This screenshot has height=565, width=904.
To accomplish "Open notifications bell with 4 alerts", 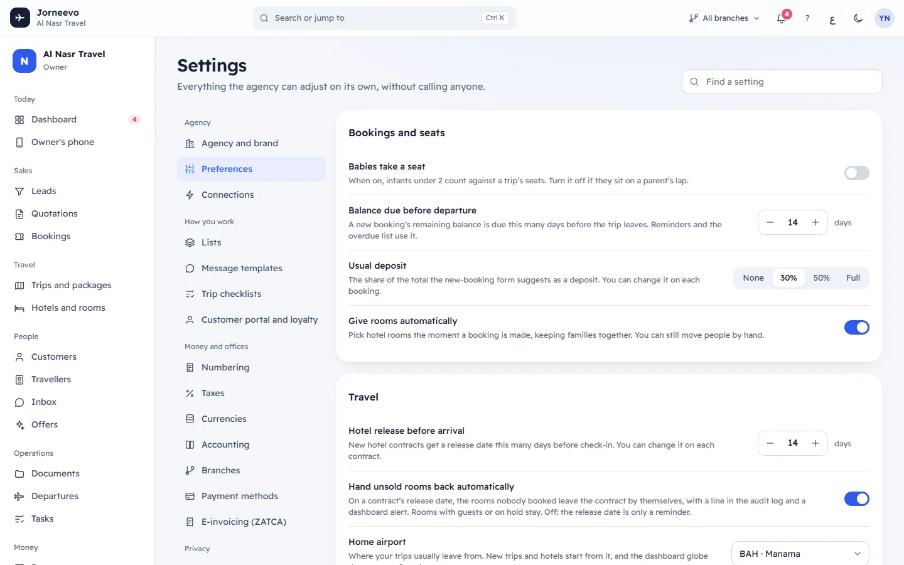I will point(782,18).
